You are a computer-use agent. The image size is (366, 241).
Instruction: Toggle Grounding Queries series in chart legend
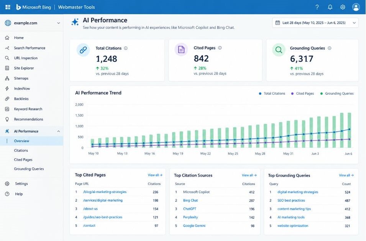(x=337, y=94)
